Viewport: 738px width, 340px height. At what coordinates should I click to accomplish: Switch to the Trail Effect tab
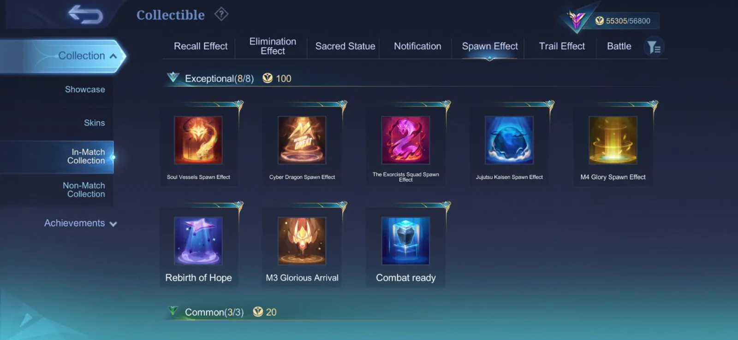562,46
